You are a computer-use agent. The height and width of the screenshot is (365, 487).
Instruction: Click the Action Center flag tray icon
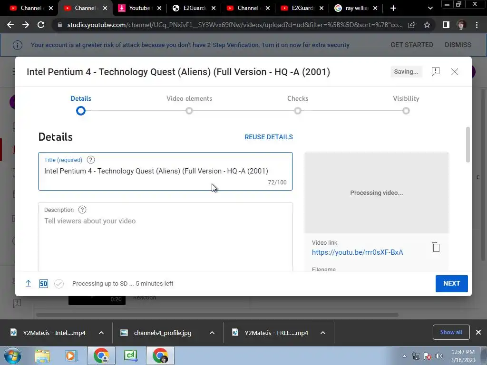(x=428, y=356)
